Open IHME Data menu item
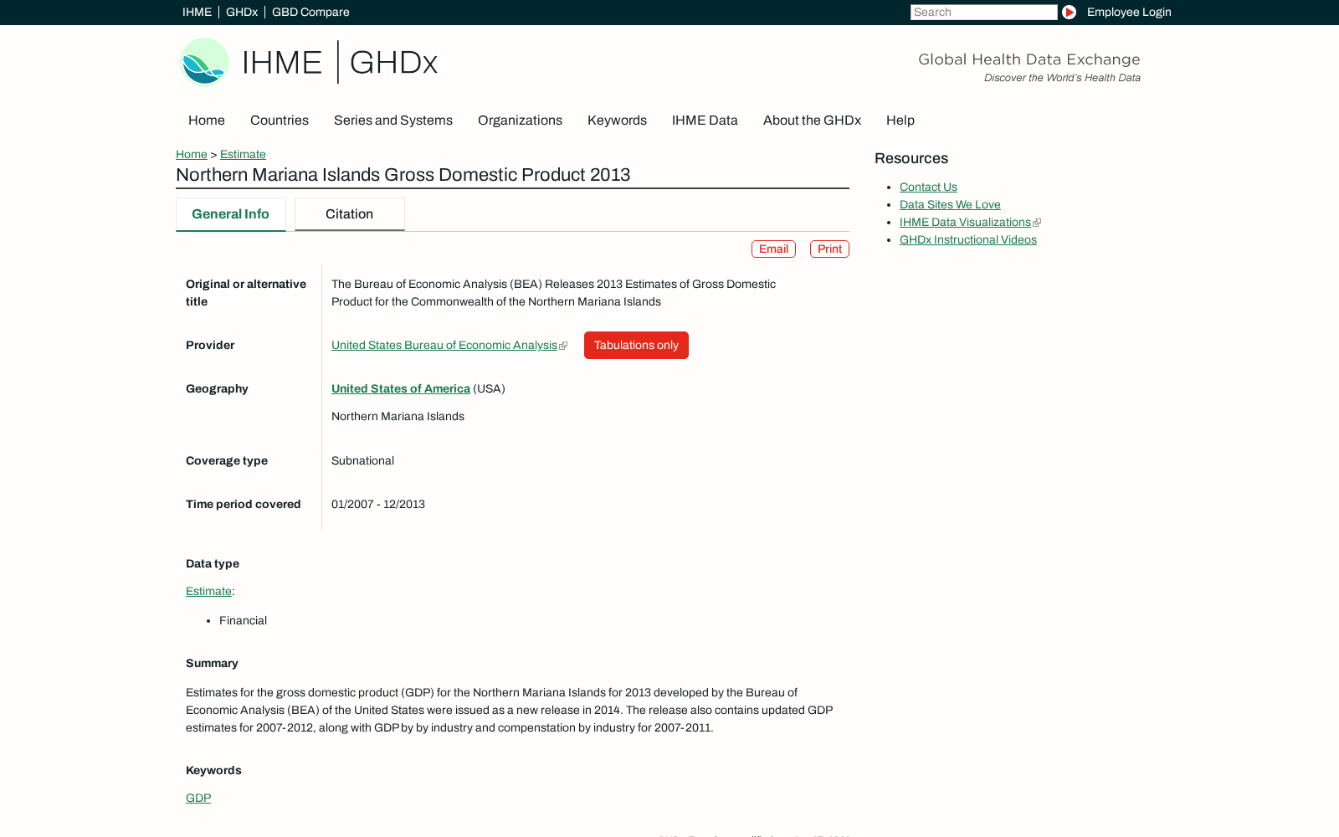The height and width of the screenshot is (837, 1339). (x=705, y=121)
